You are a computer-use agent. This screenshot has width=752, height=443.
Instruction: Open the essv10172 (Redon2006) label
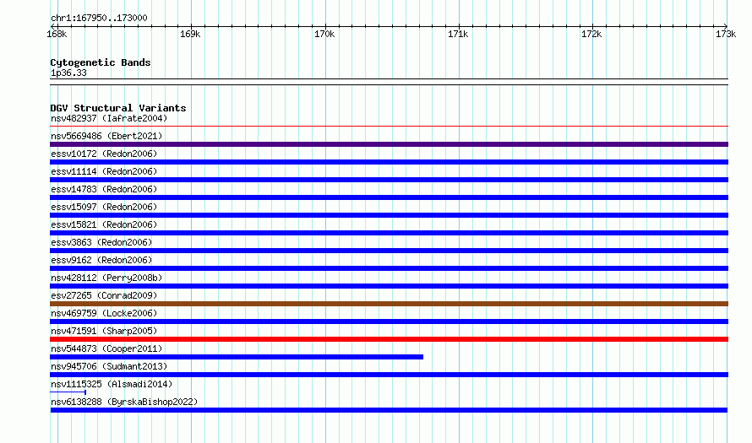104,154
